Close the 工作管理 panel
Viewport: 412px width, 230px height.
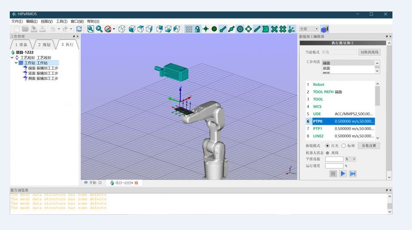click(x=77, y=36)
